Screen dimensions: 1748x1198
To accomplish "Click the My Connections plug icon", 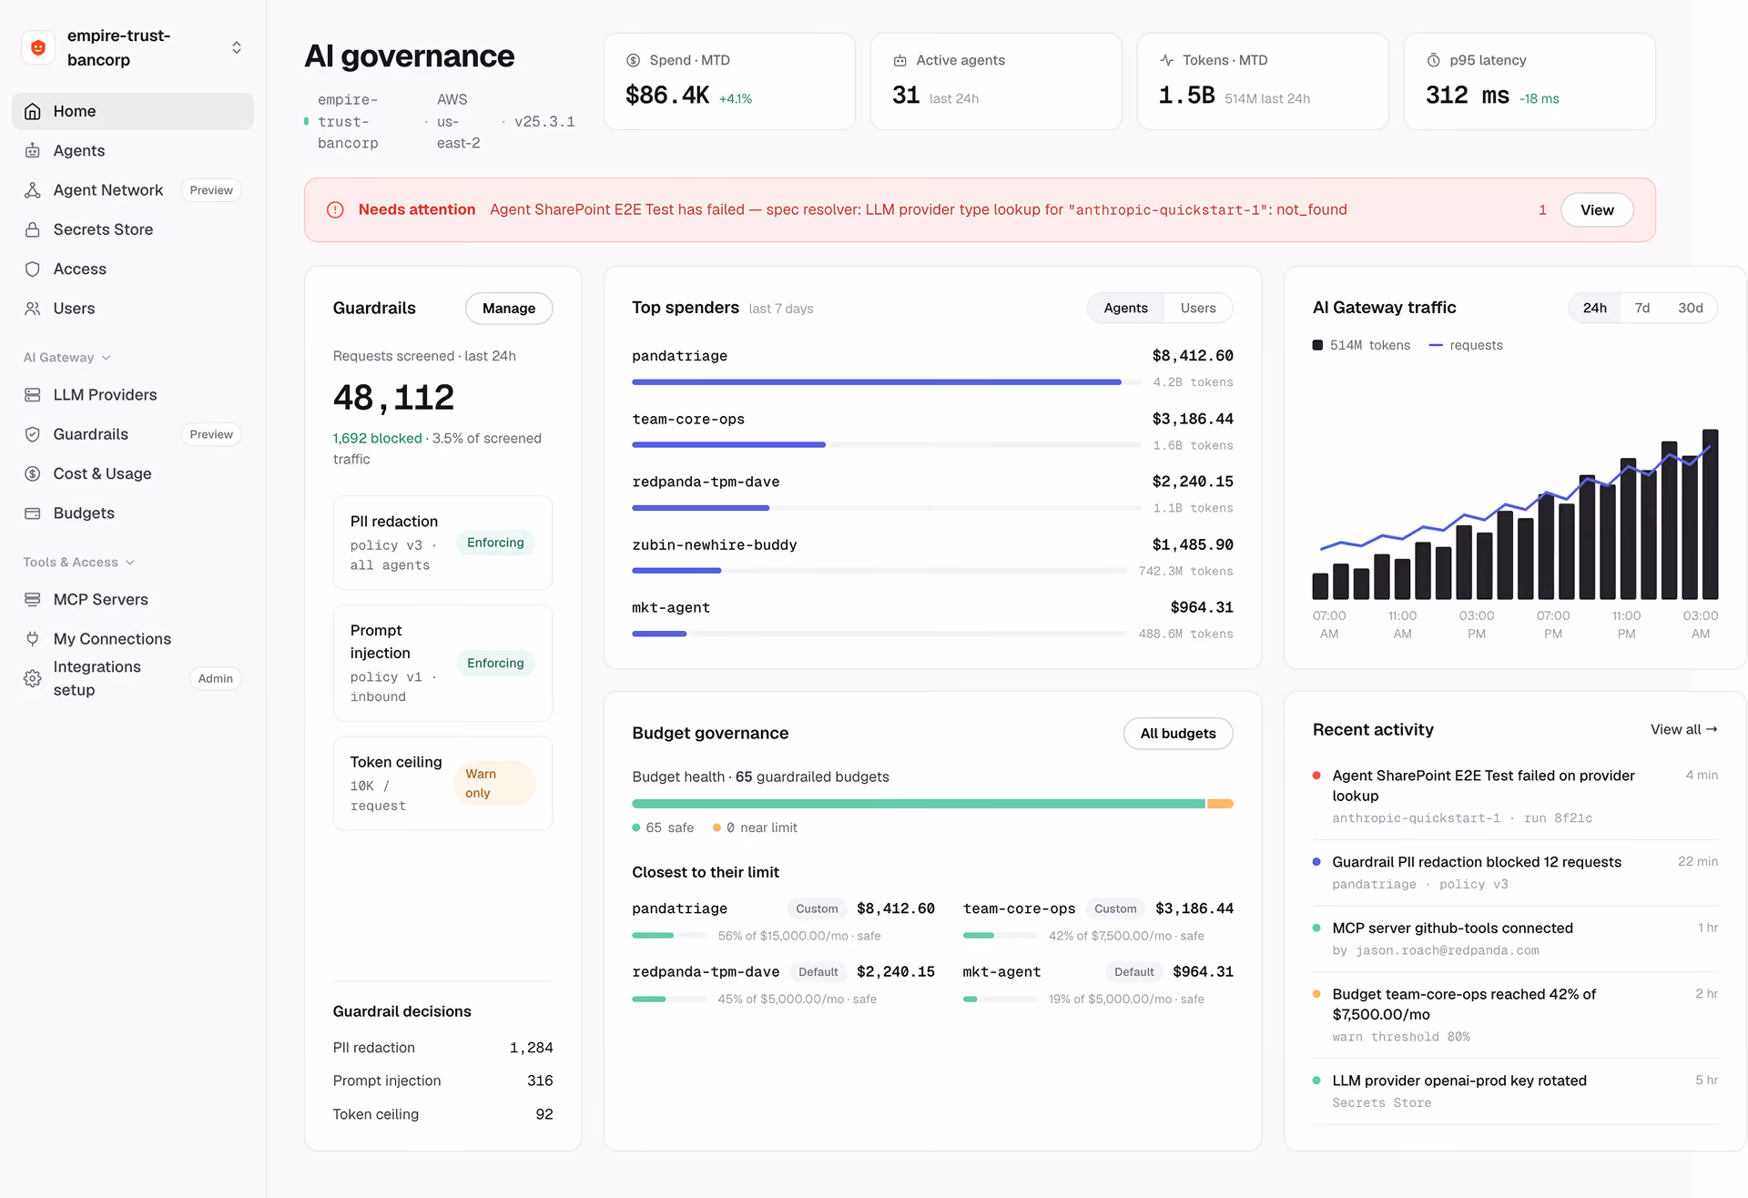I will tap(33, 638).
